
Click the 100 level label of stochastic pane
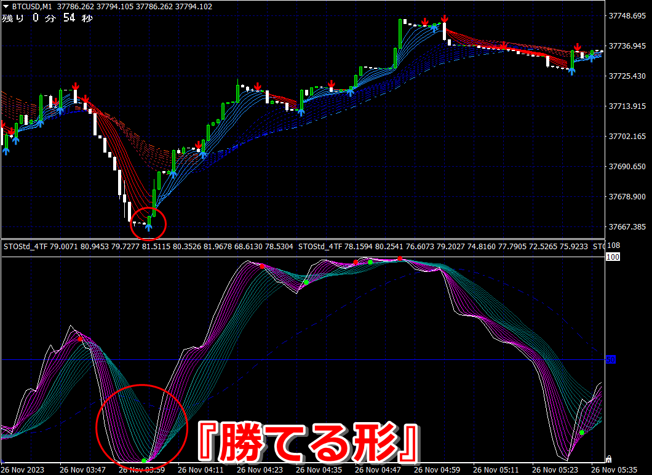pos(613,257)
